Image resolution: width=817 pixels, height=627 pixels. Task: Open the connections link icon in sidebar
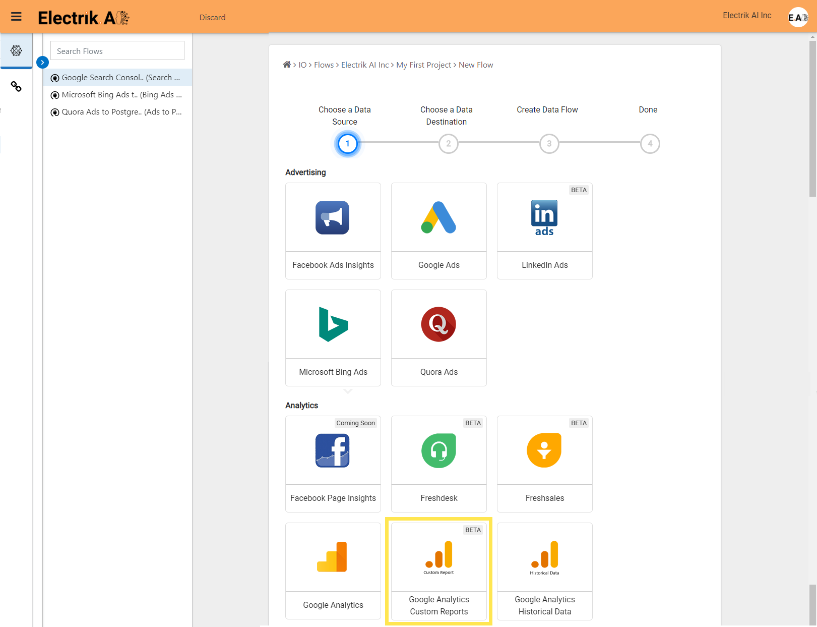pos(16,87)
